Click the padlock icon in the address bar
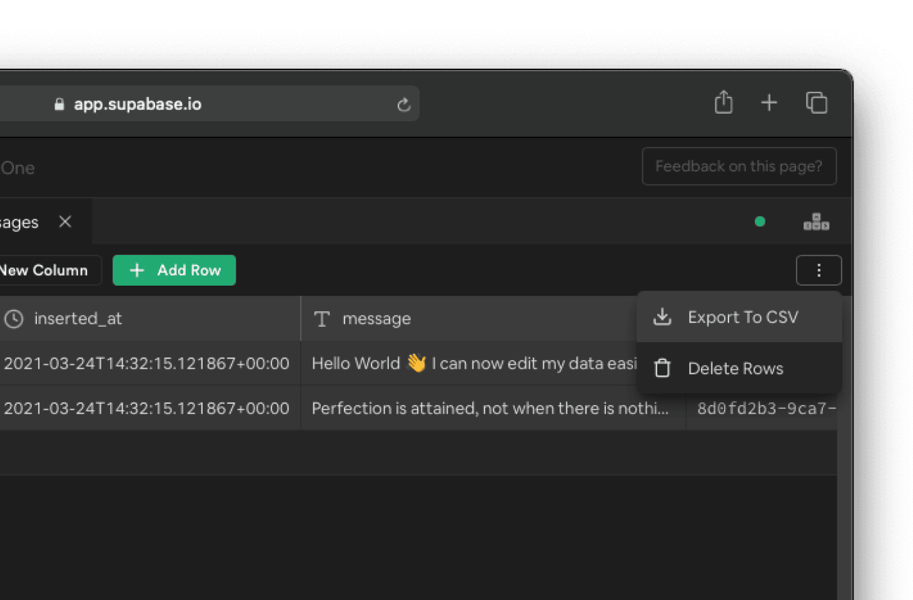The height and width of the screenshot is (600, 913). point(59,104)
